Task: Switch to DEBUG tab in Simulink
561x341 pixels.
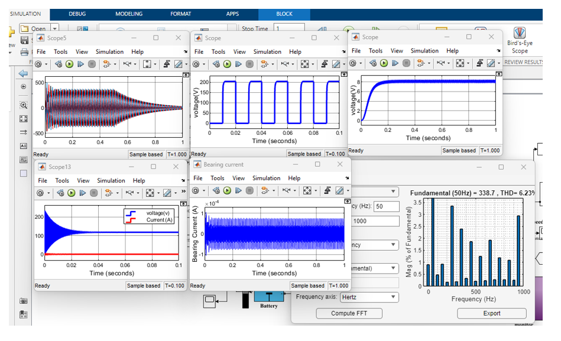Action: pyautogui.click(x=77, y=14)
